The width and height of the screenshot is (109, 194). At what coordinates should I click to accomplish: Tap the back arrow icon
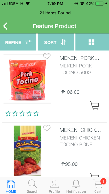5,26
